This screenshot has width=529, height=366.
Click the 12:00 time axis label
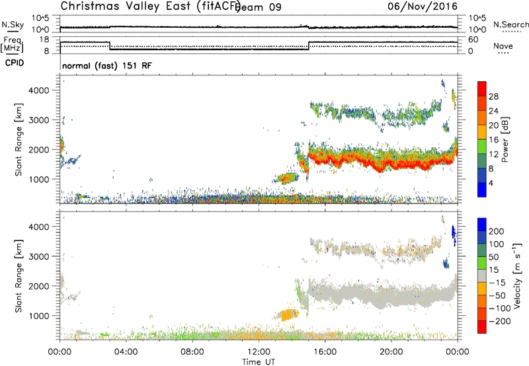click(259, 352)
